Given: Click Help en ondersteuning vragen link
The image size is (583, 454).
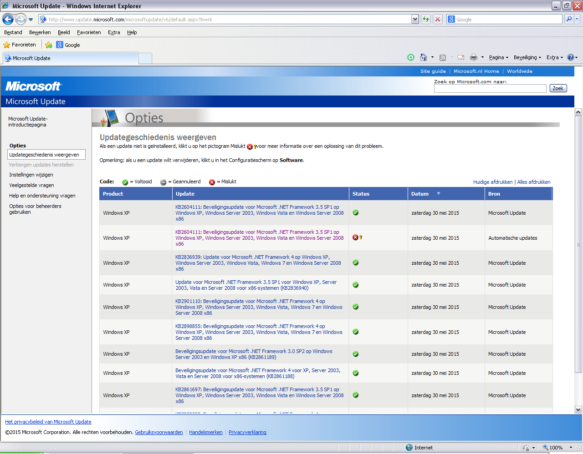Looking at the screenshot, I should pyautogui.click(x=42, y=196).
